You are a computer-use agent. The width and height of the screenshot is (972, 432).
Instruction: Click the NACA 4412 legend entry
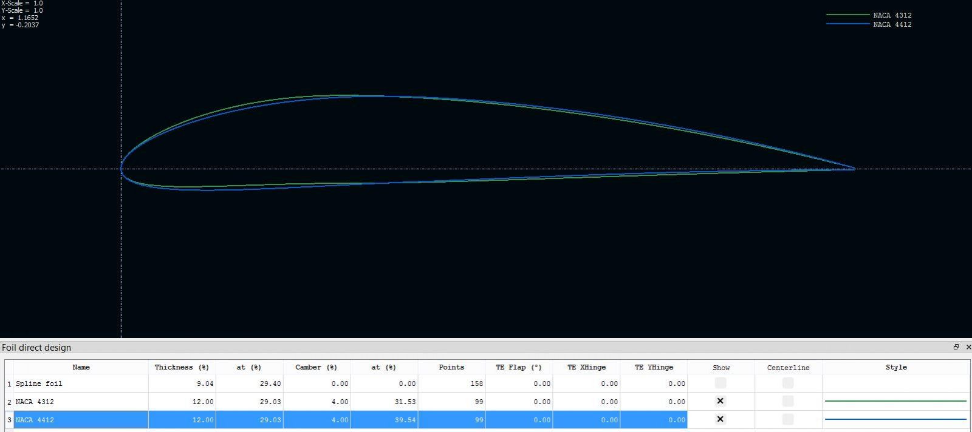(x=892, y=24)
